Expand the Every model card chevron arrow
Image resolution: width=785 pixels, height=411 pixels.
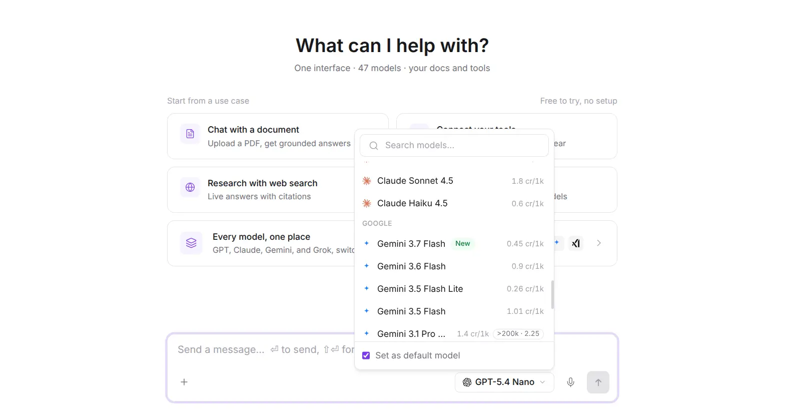coord(599,243)
